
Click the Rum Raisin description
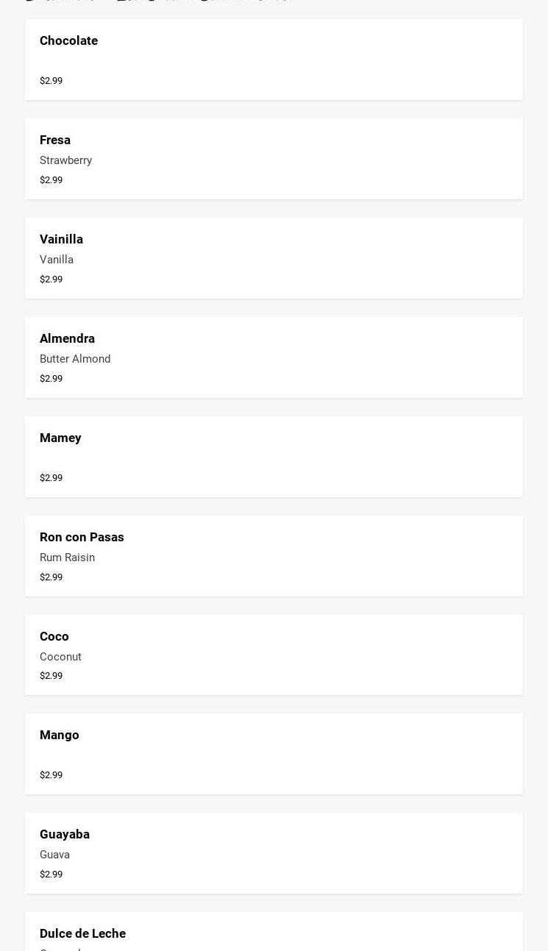[67, 558]
